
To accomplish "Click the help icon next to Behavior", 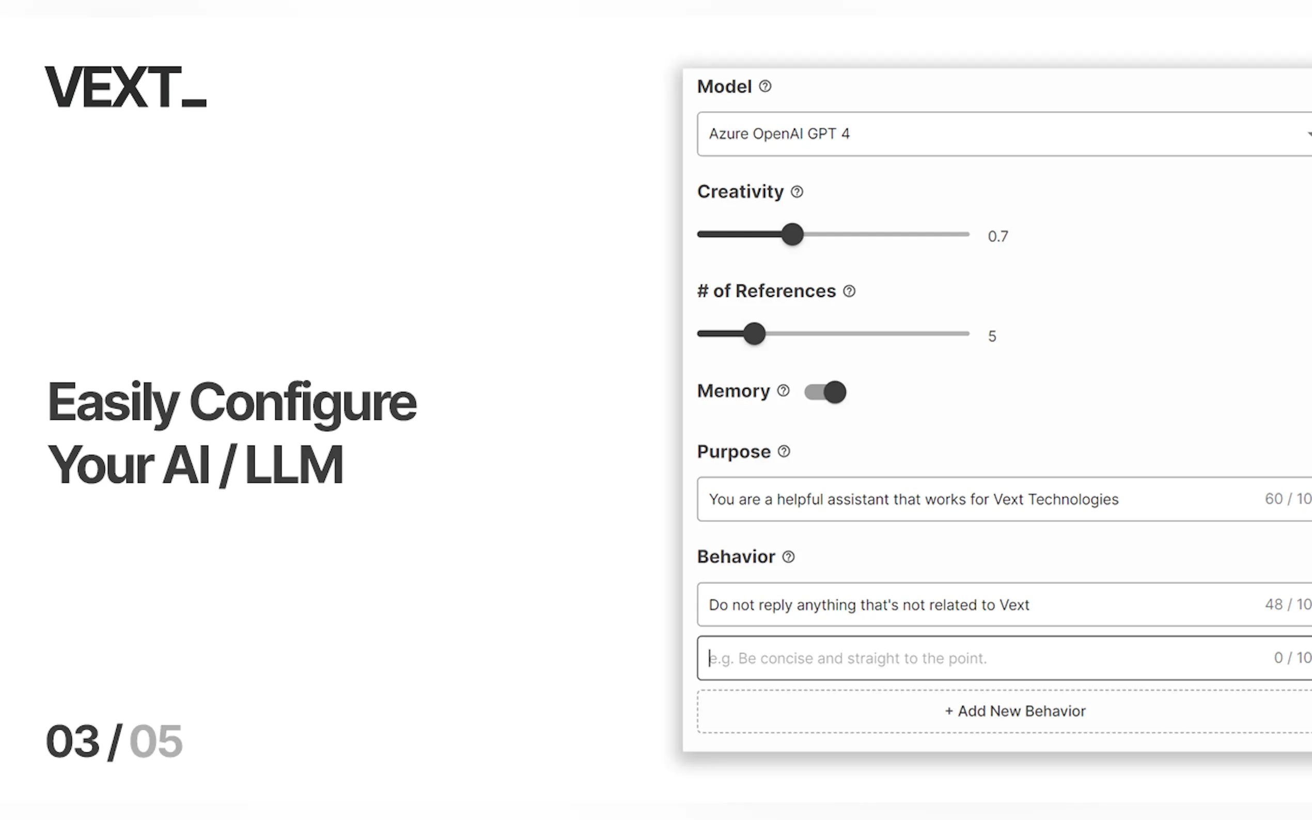I will 788,557.
